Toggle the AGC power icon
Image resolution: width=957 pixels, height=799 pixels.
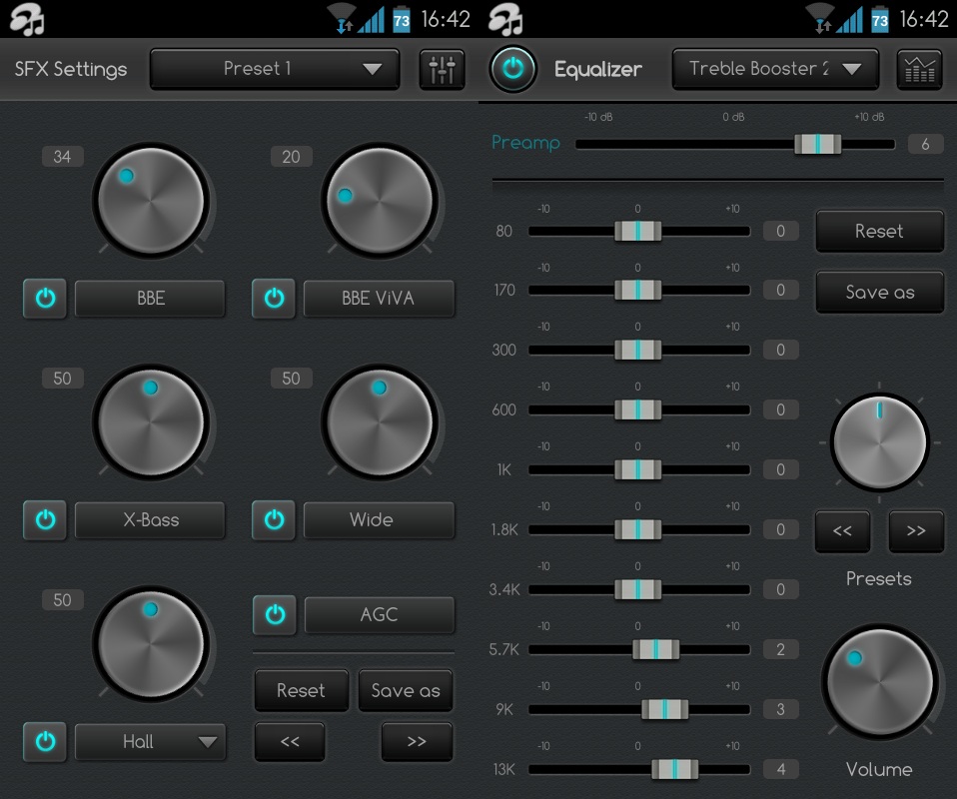275,614
